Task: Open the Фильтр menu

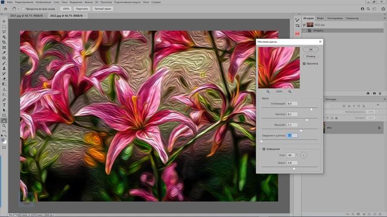Action: click(x=89, y=2)
